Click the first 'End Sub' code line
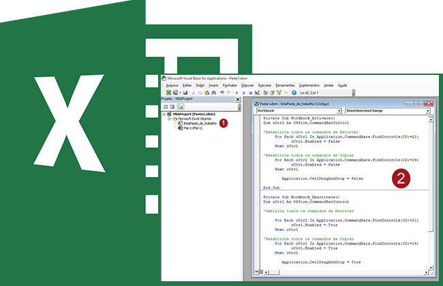The height and width of the screenshot is (286, 443). click(271, 188)
